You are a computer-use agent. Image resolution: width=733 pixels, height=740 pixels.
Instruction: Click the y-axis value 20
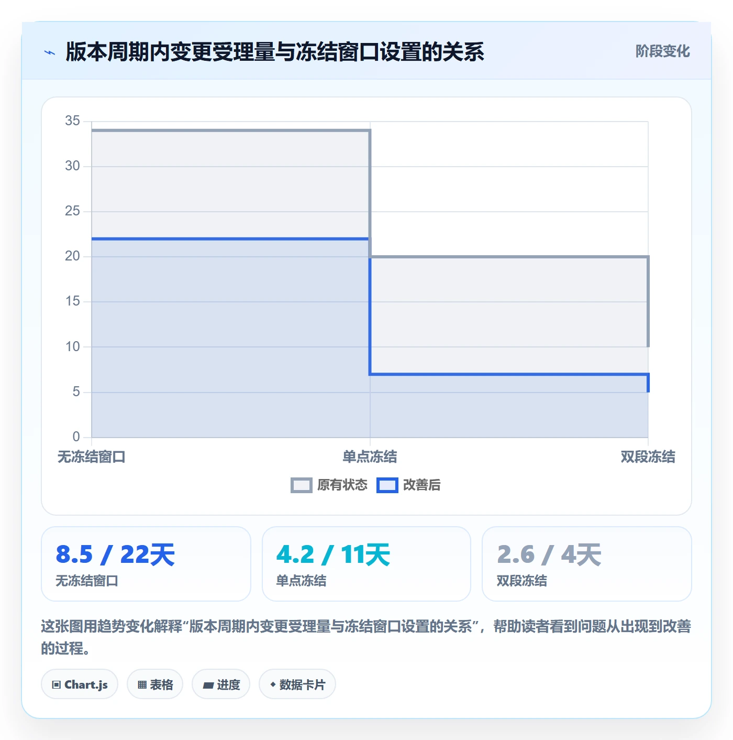[72, 256]
